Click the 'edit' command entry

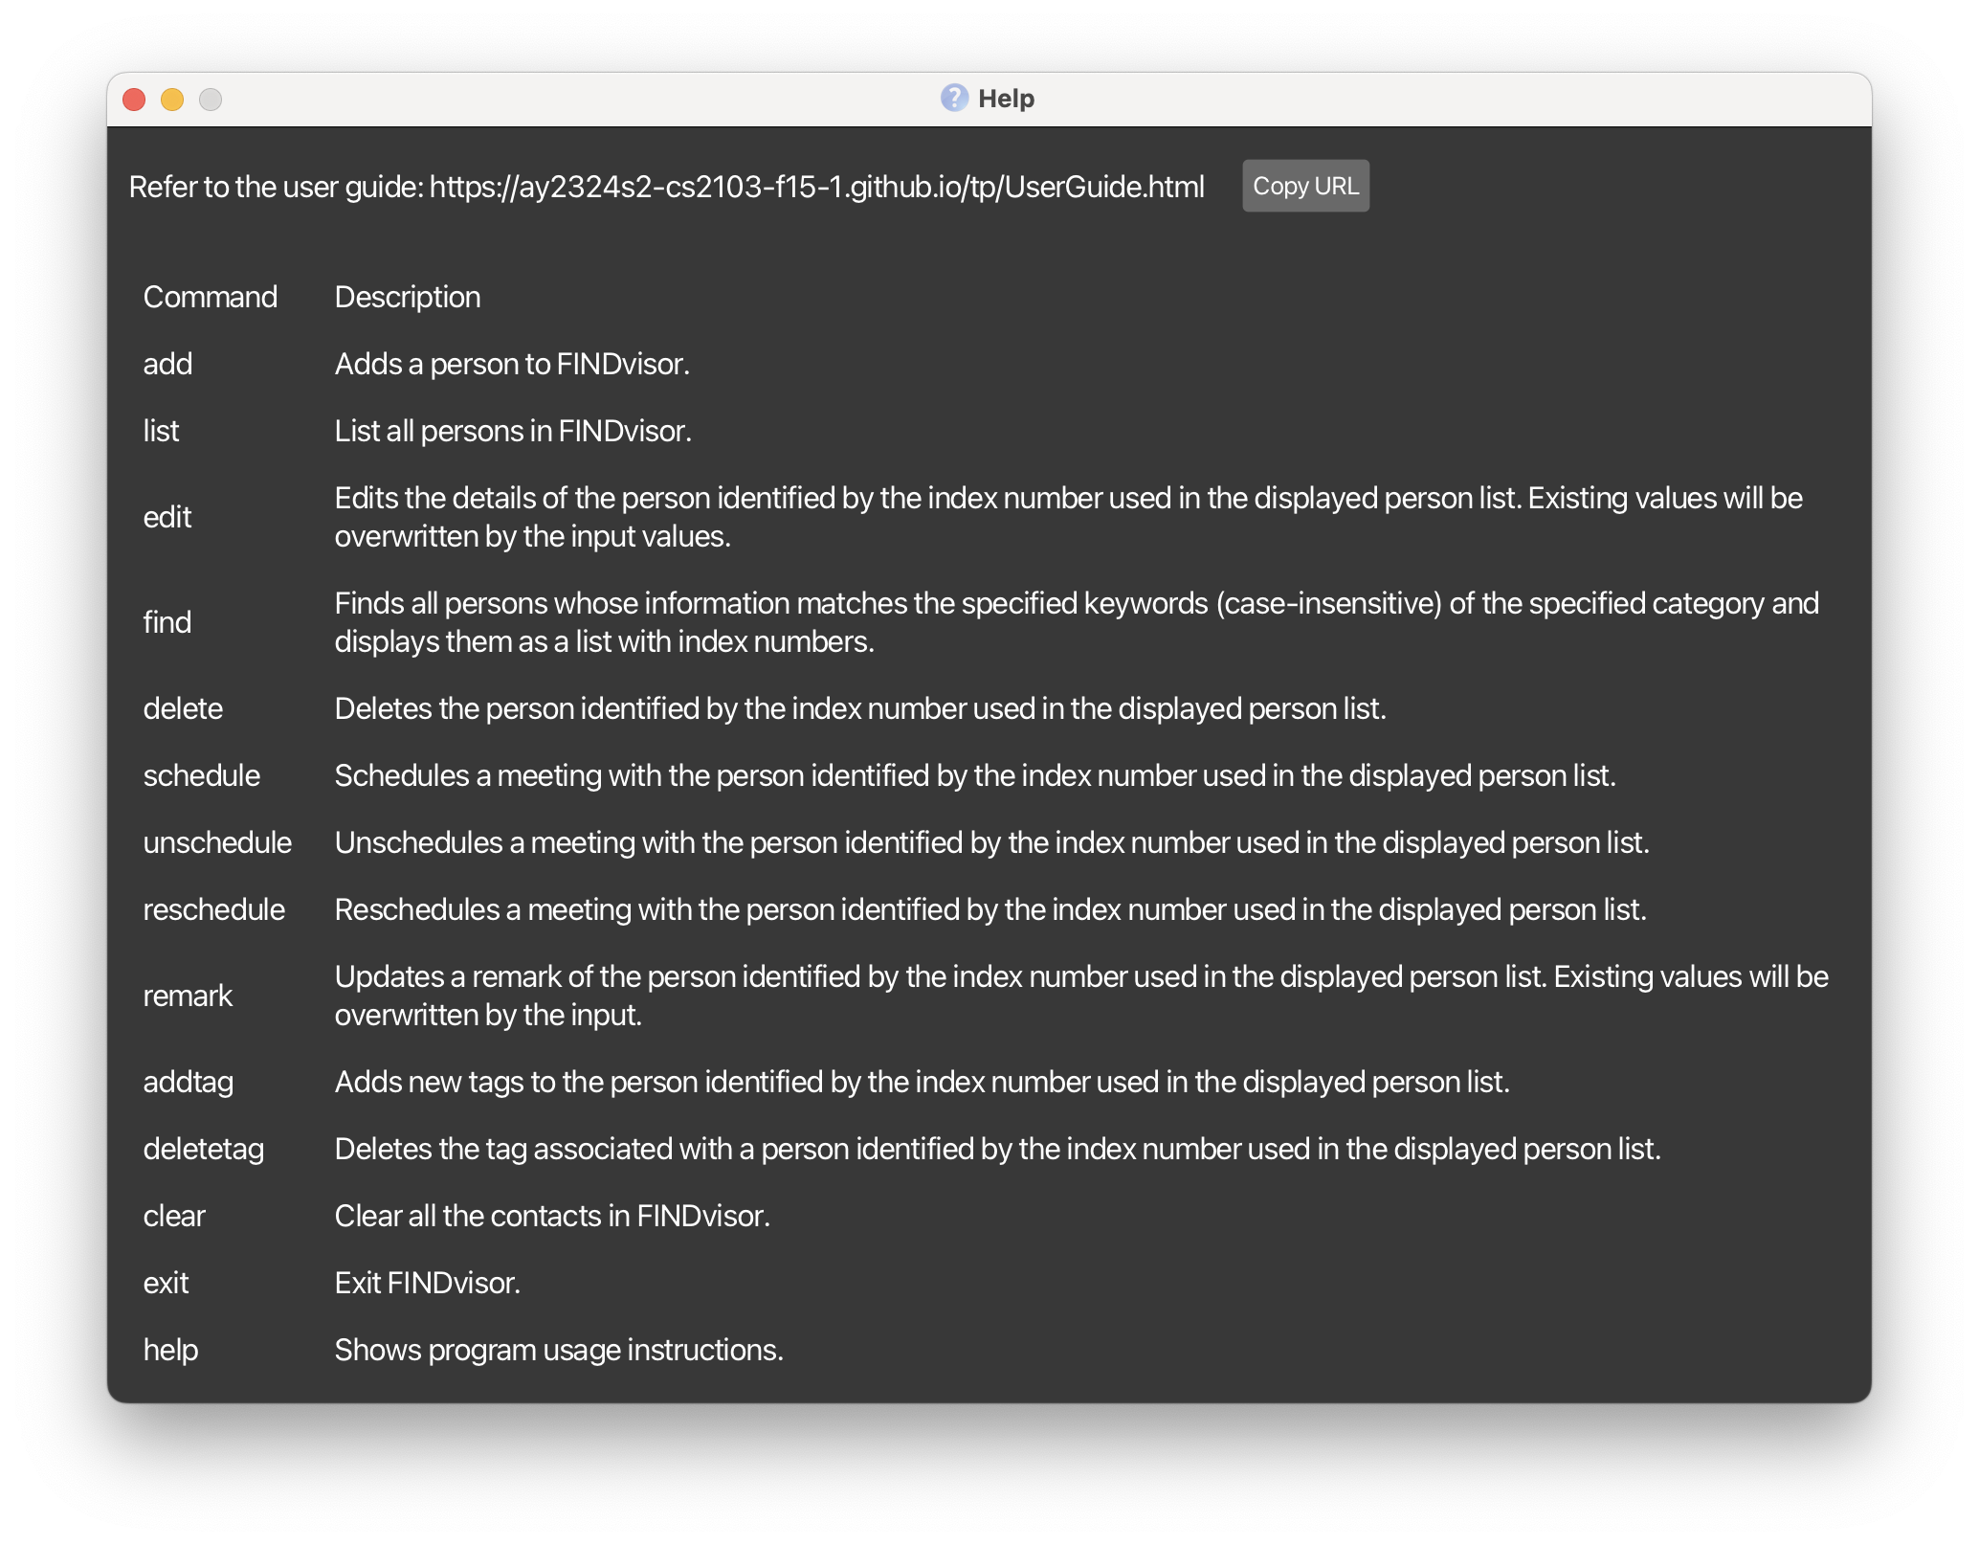167,517
